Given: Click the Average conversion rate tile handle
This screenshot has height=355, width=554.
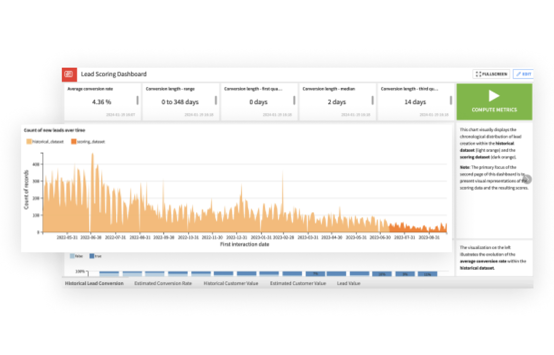Looking at the screenshot, I should pos(137,100).
